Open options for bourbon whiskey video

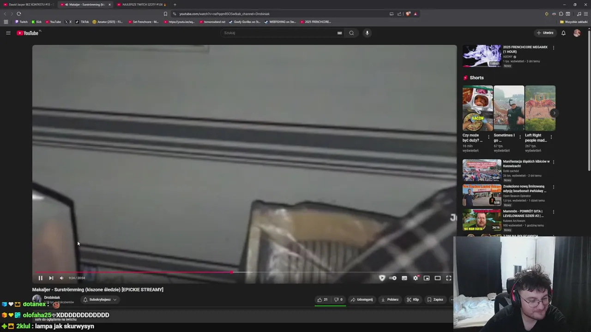tap(553, 187)
